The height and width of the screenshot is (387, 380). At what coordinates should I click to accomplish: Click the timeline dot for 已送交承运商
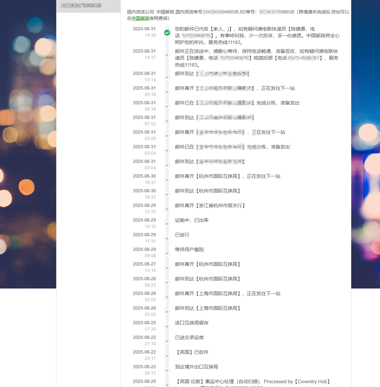(x=167, y=341)
